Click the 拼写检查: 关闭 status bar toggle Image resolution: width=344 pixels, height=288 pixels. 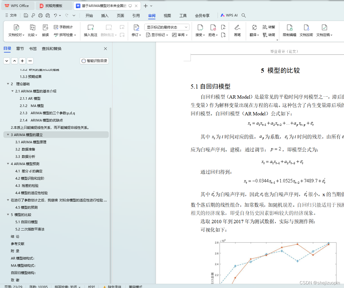(67, 287)
